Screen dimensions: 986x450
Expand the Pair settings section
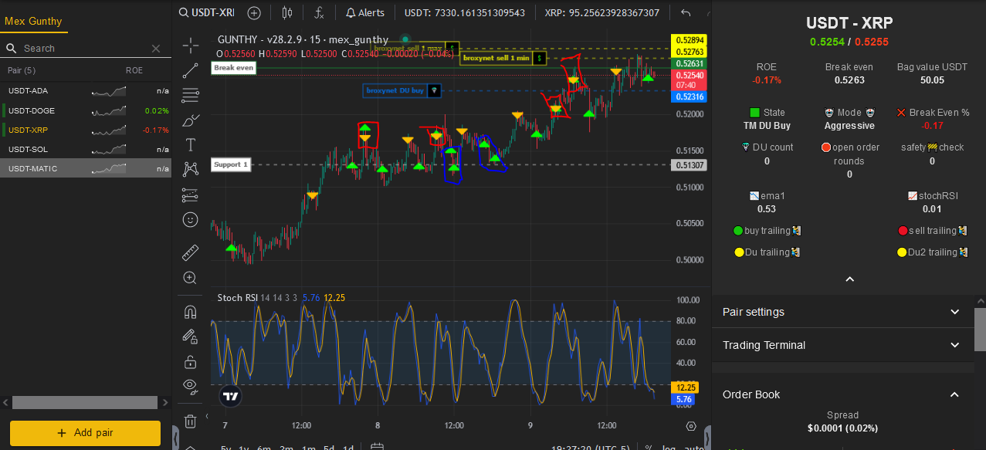[x=842, y=312]
